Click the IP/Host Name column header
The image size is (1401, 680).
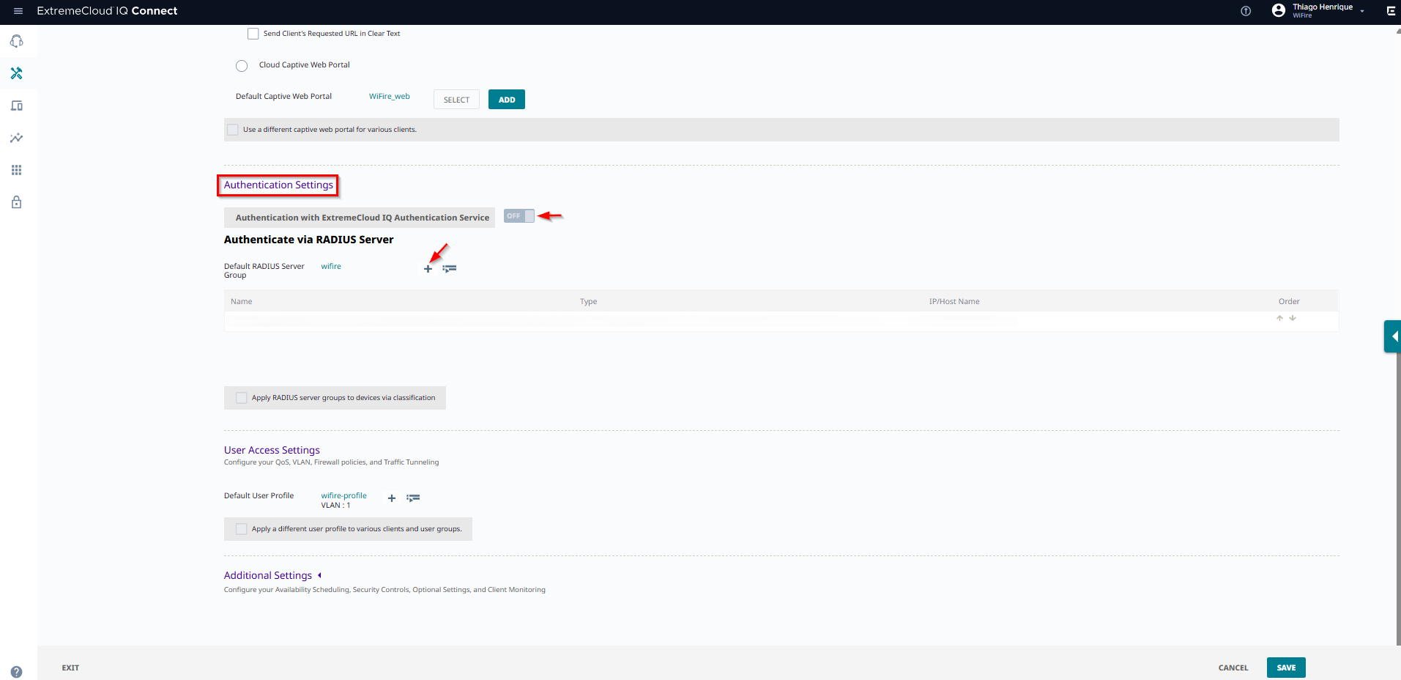point(954,302)
